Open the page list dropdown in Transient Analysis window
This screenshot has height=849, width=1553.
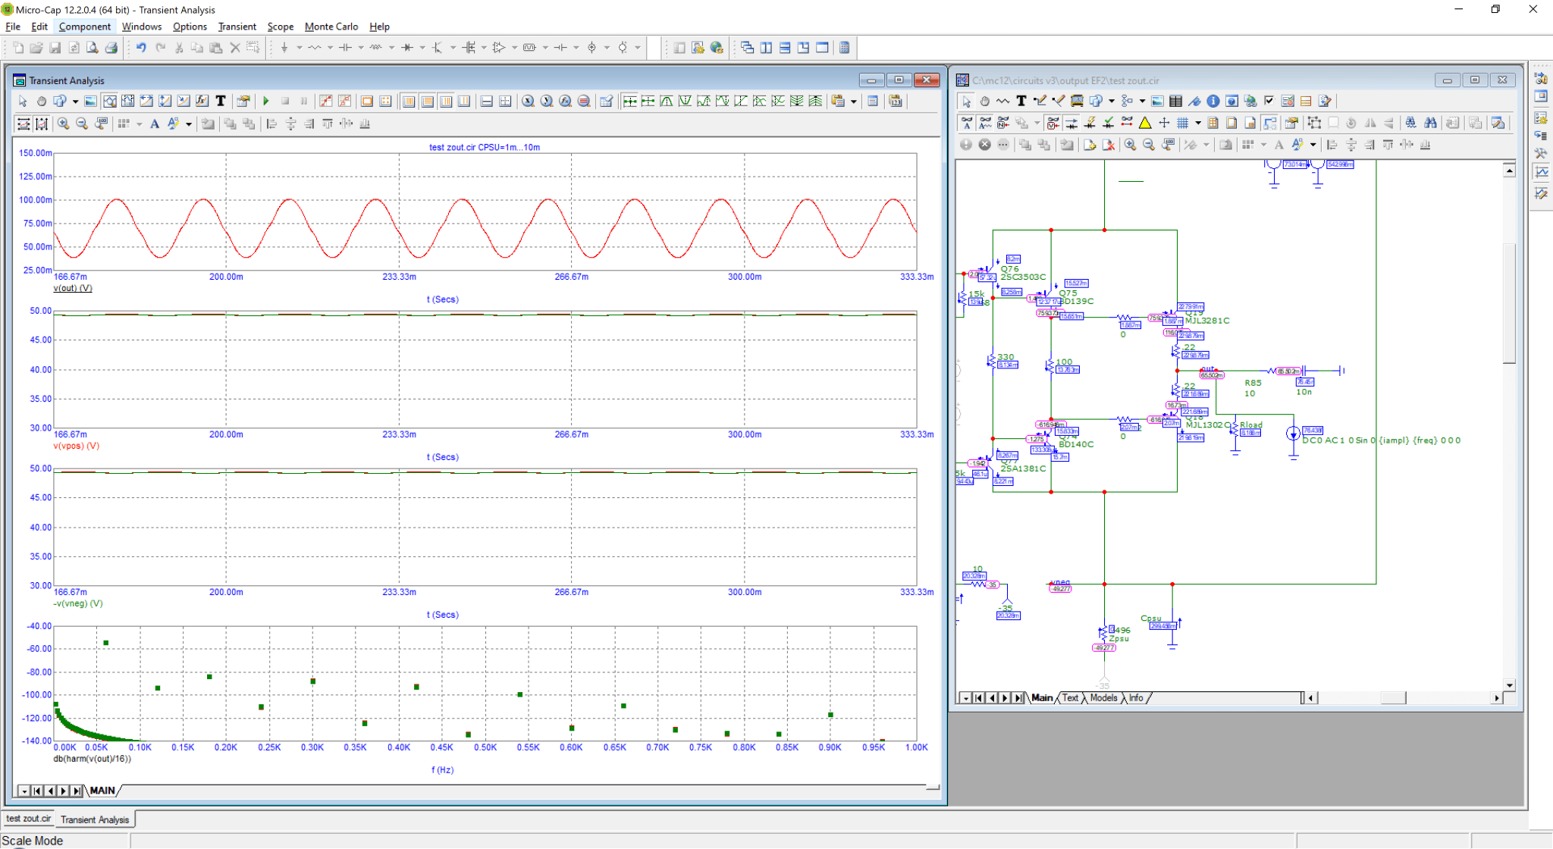pos(24,791)
